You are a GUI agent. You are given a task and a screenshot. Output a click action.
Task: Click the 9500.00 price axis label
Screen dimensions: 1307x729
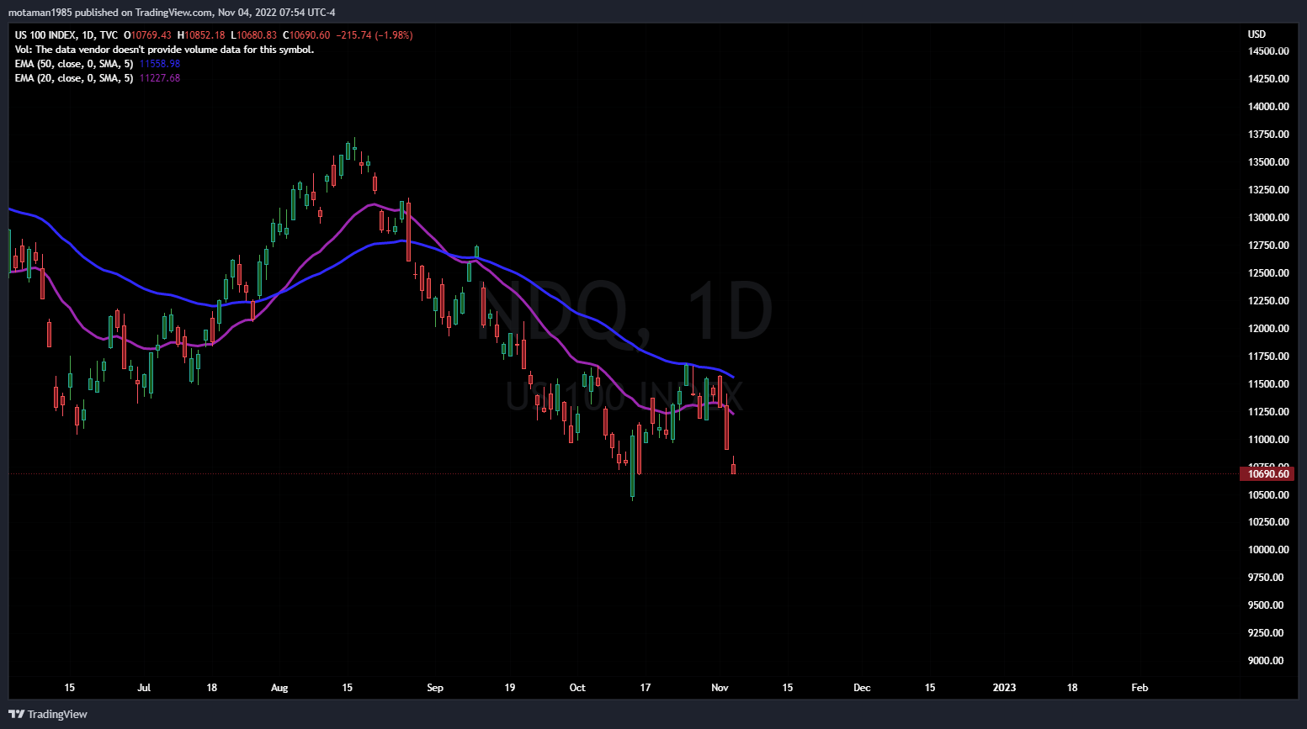click(1266, 605)
